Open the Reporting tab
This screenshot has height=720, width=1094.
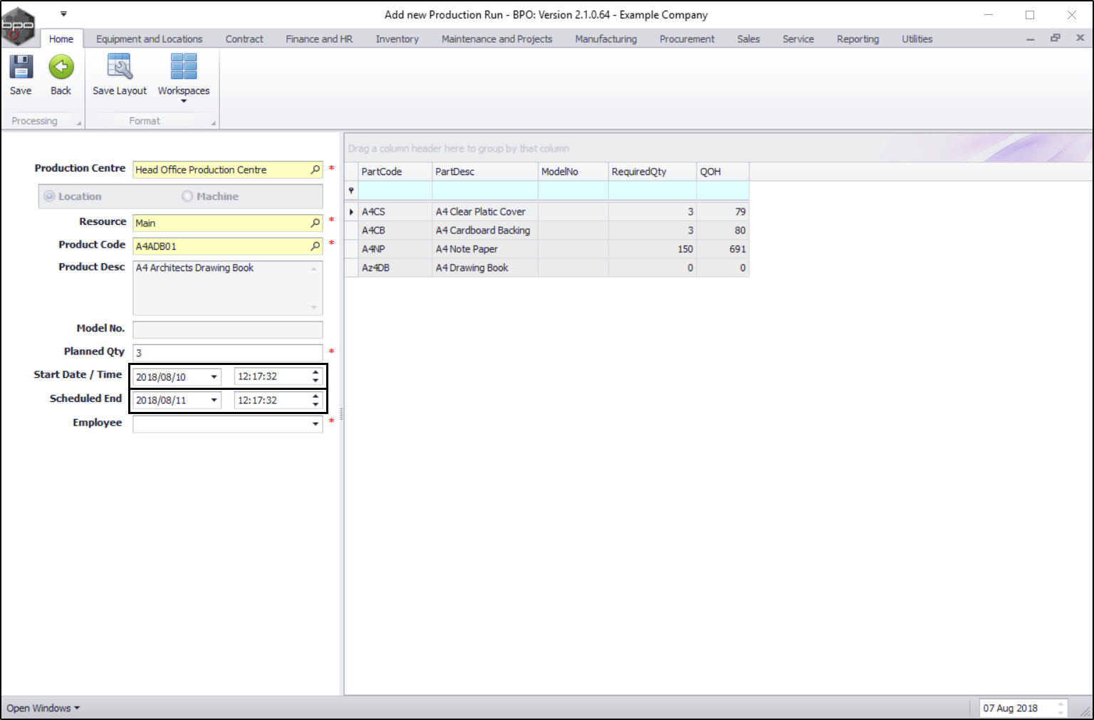pos(858,39)
